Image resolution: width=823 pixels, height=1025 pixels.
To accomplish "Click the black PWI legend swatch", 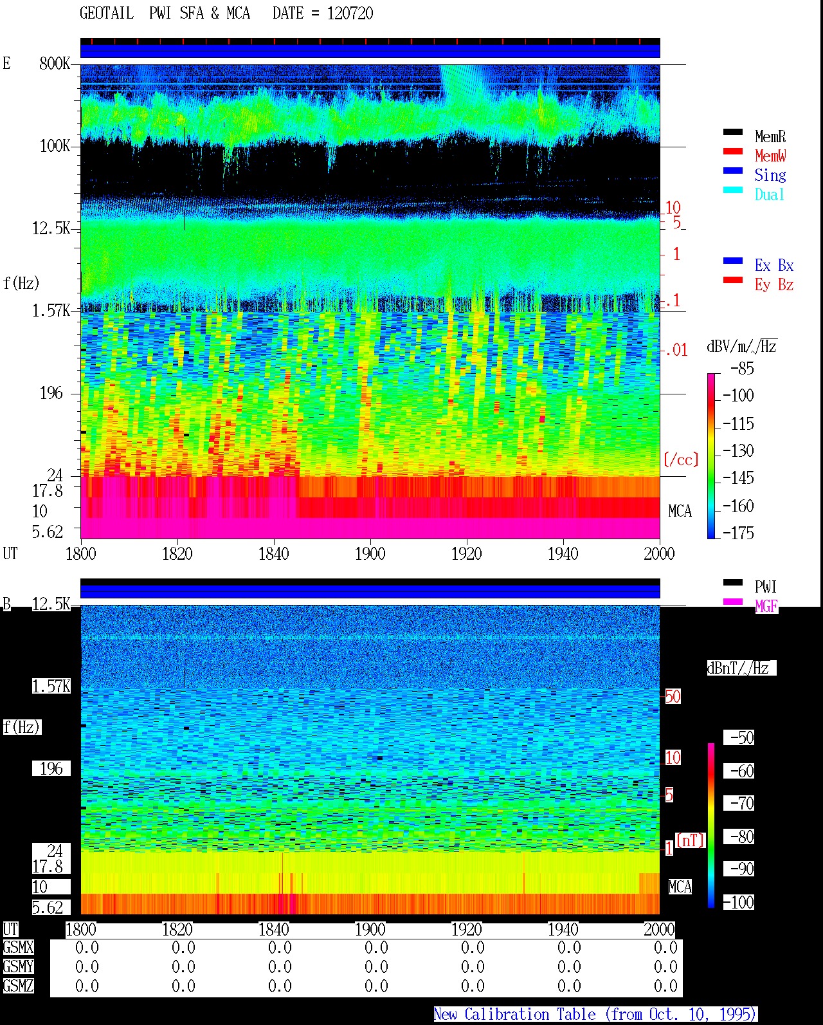I will pyautogui.click(x=732, y=582).
